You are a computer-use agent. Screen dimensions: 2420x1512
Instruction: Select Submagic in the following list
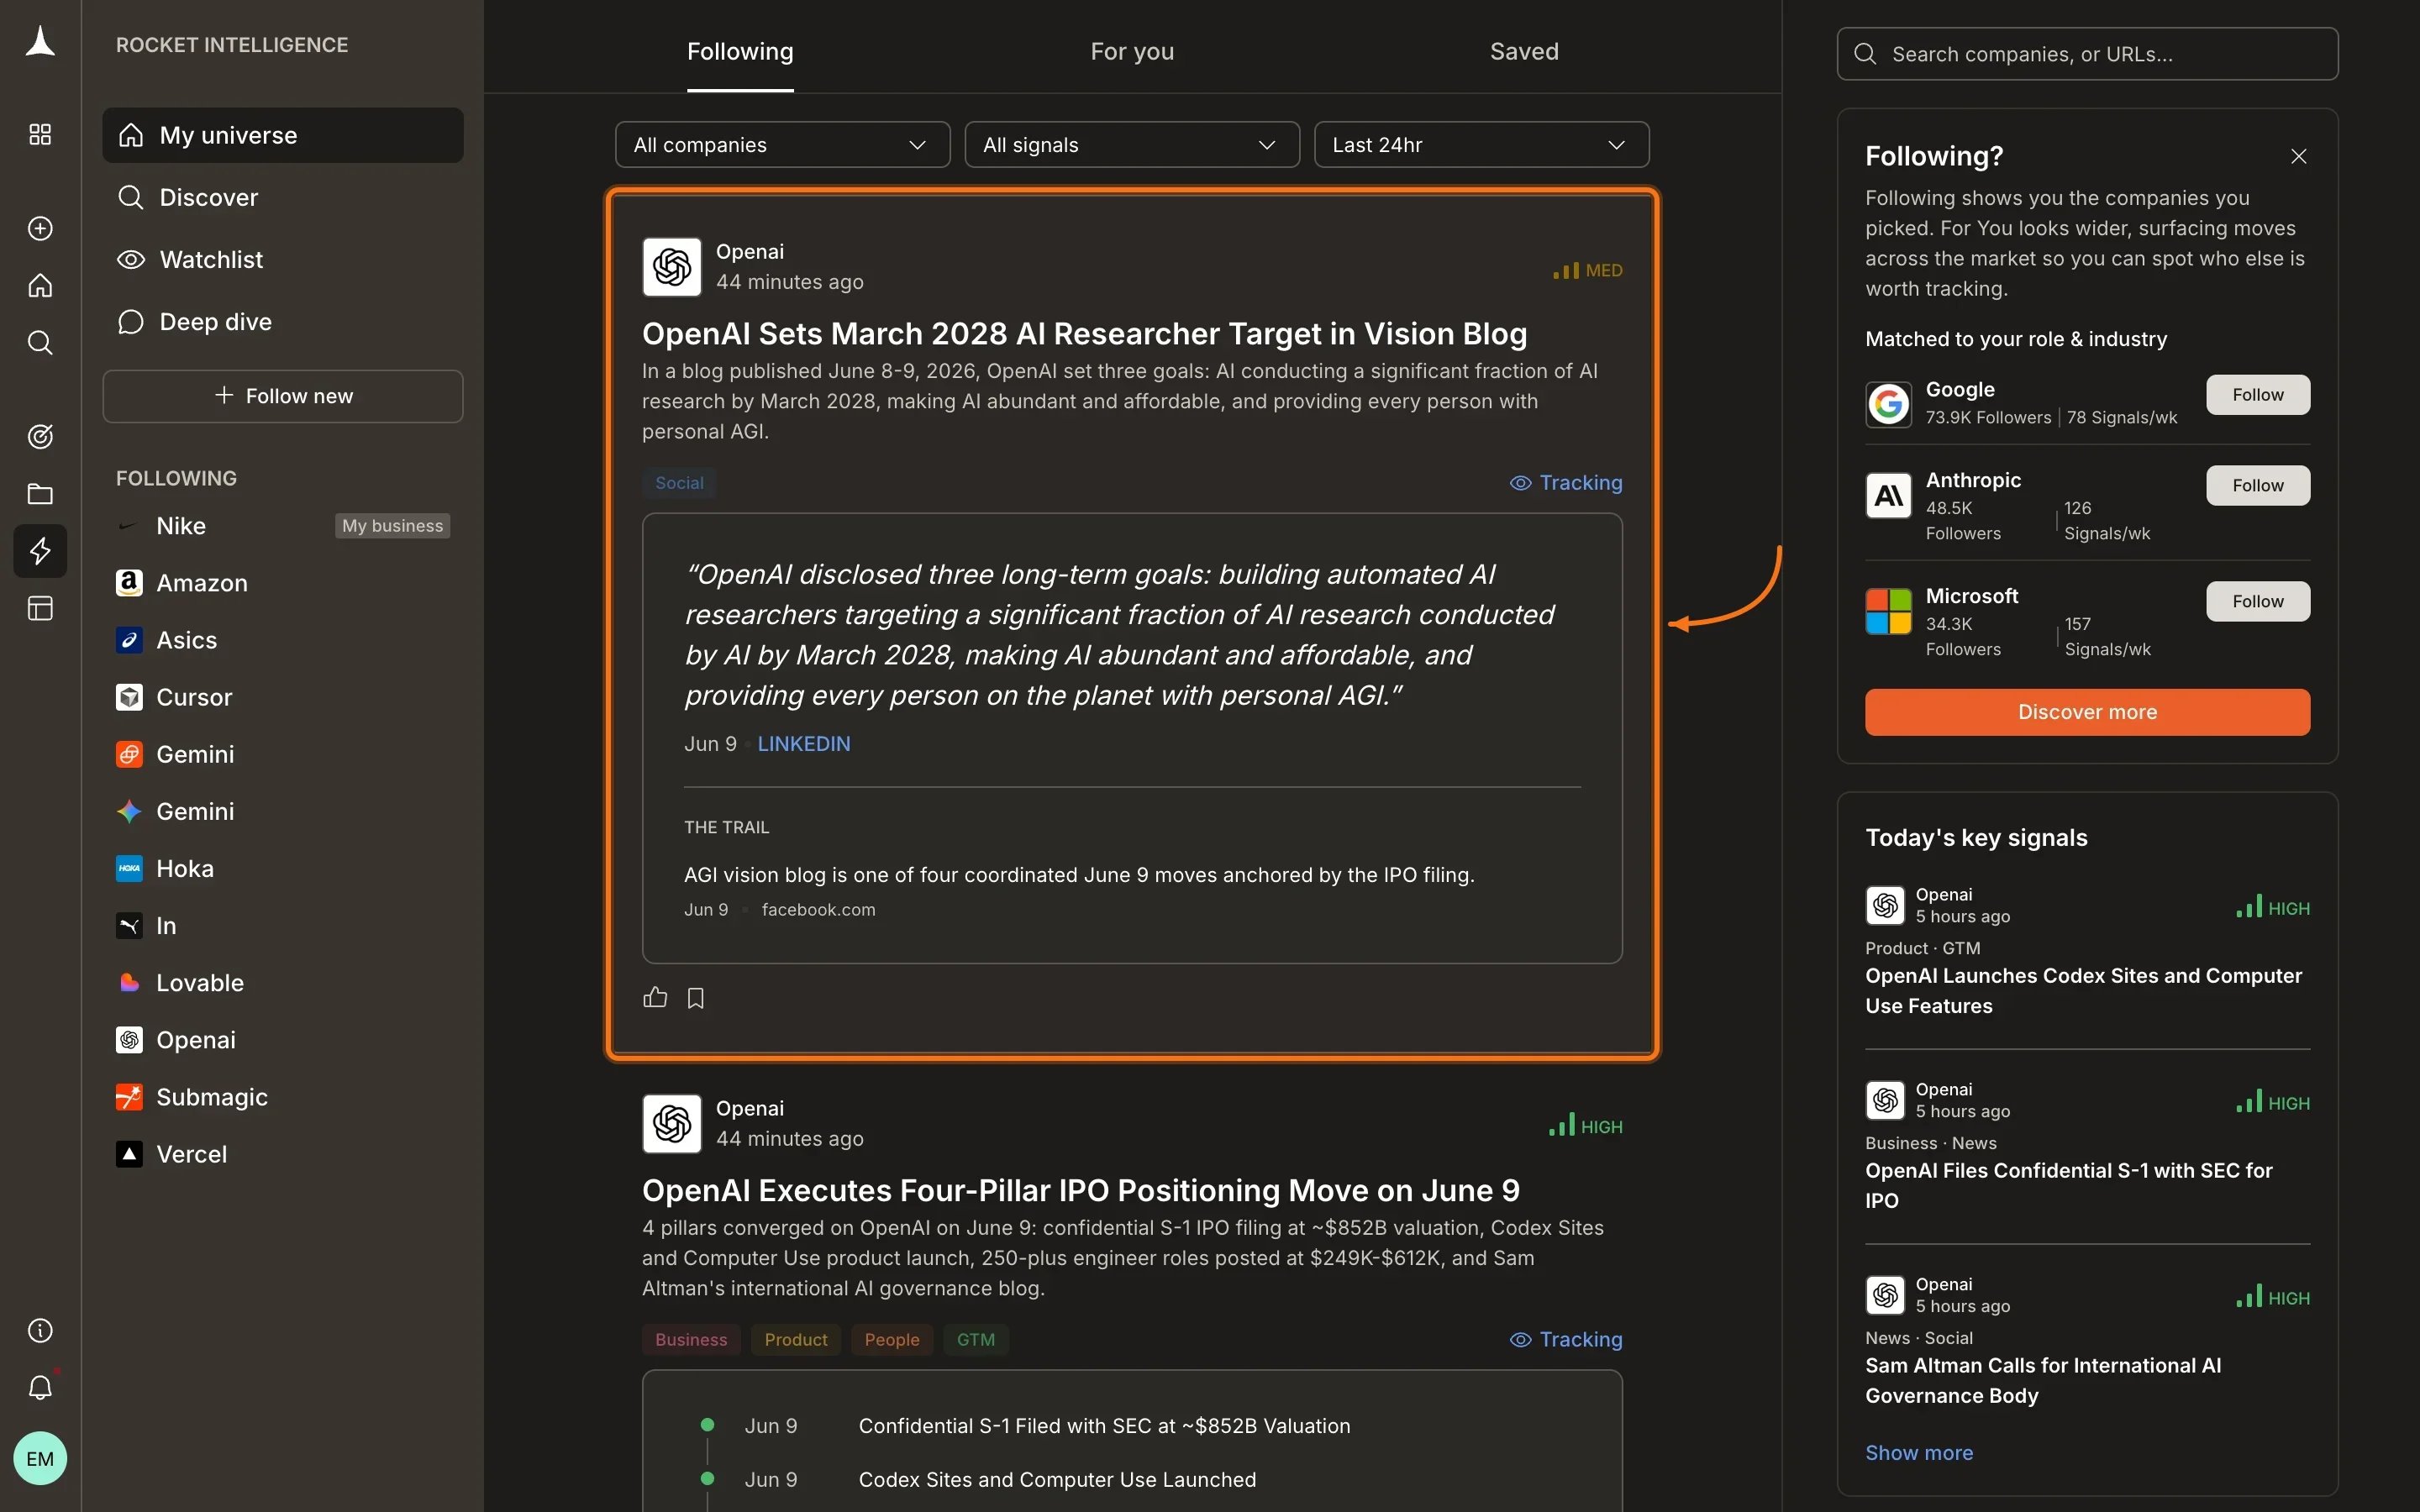click(x=283, y=1097)
